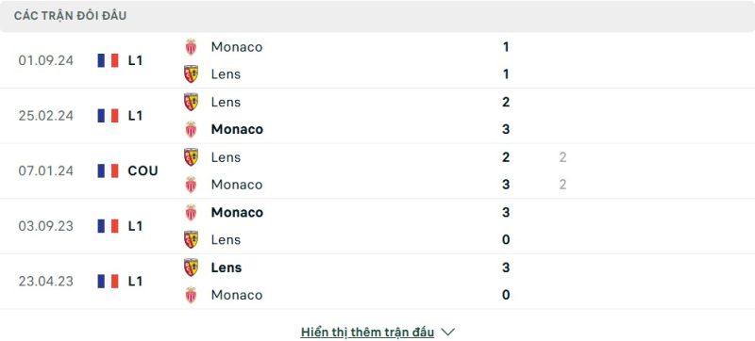The width and height of the screenshot is (755, 341).
Task: Click the penalty score 2 beside Lens
Action: (x=562, y=157)
